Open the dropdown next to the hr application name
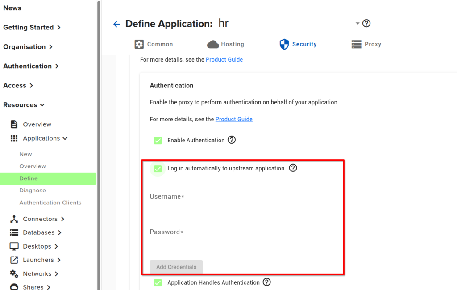 (x=357, y=23)
